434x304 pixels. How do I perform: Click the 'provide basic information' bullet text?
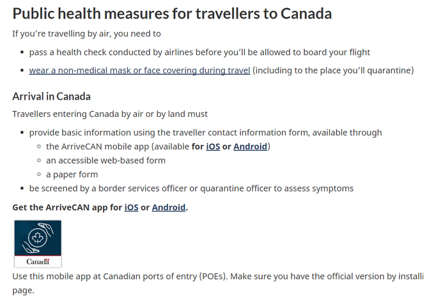coord(205,132)
